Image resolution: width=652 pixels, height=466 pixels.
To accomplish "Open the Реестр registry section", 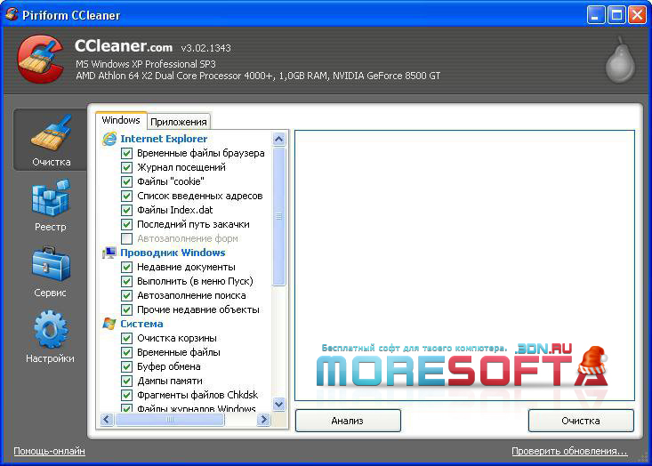I will [x=51, y=205].
